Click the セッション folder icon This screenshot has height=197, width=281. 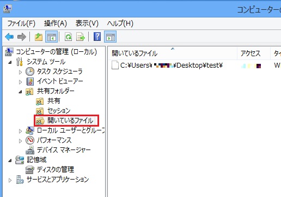click(x=40, y=111)
